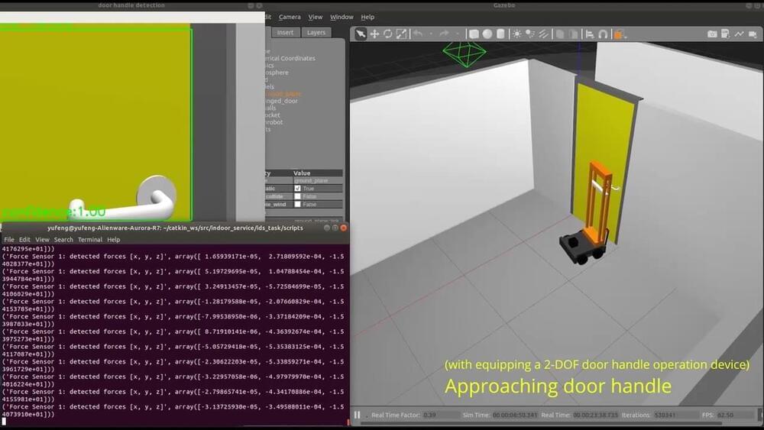Pause the simulation

pyautogui.click(x=357, y=415)
